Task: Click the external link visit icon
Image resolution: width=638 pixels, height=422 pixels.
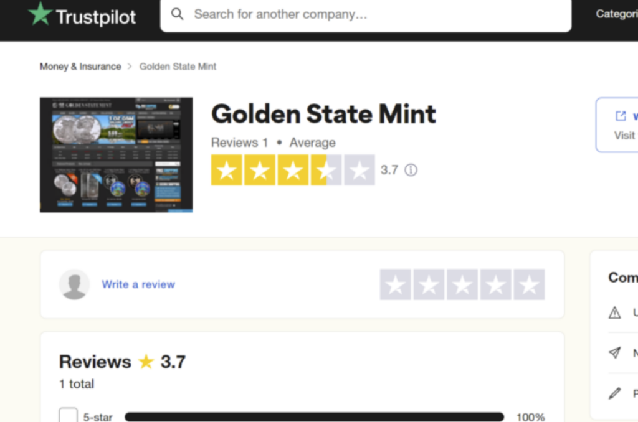Action: pos(621,116)
